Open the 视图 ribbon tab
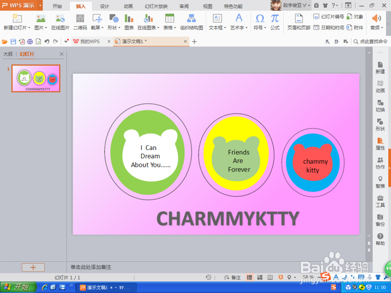This screenshot has width=391, height=293. click(x=208, y=6)
